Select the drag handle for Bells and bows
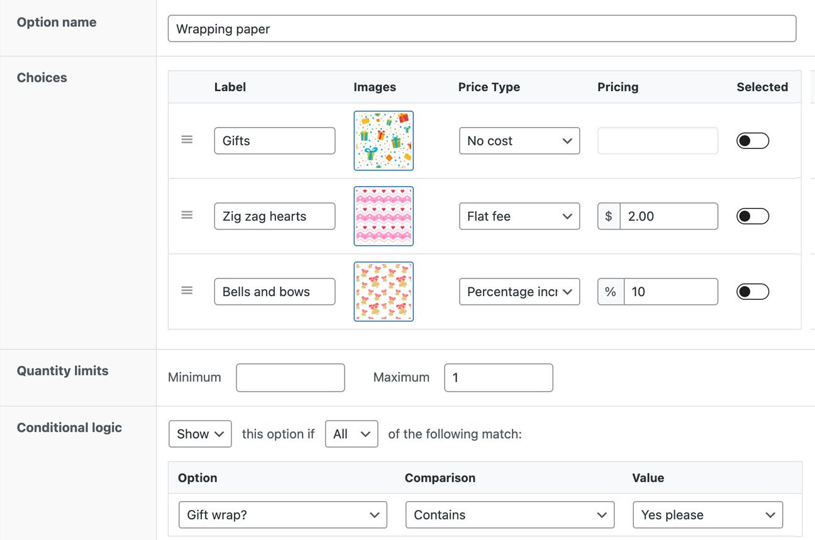 187,290
